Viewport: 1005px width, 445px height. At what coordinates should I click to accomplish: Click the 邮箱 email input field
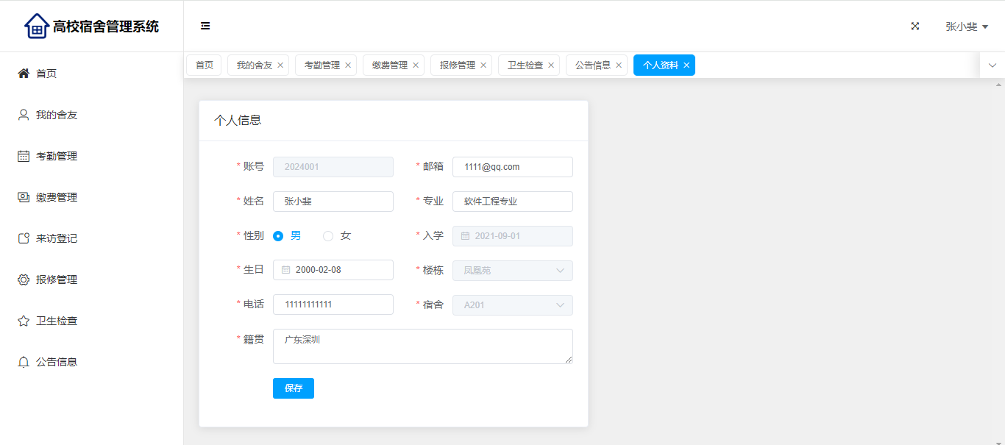coord(512,167)
